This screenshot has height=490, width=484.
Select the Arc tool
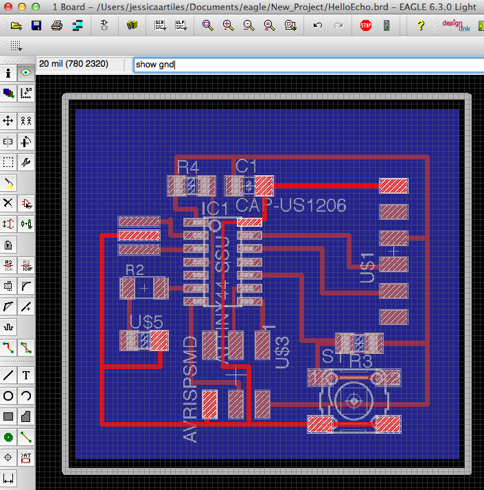coord(26,396)
